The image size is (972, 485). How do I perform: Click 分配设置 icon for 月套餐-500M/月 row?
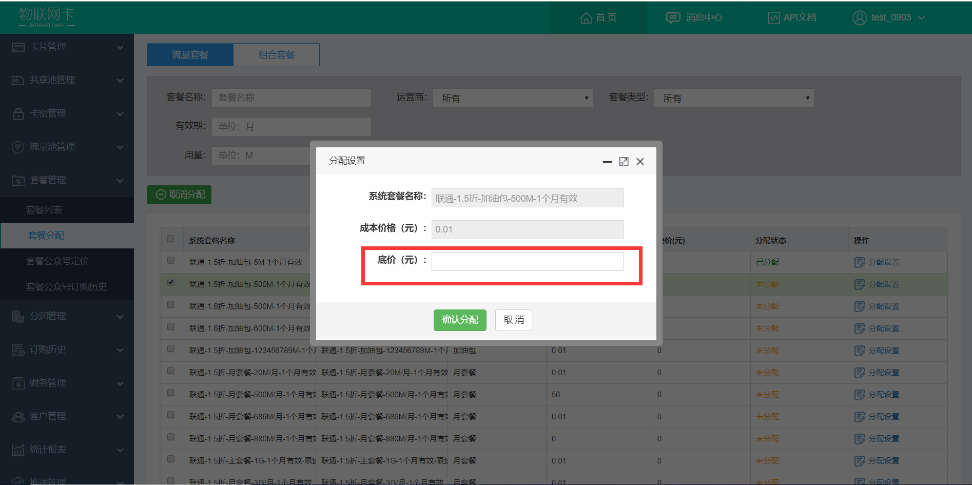tap(860, 395)
